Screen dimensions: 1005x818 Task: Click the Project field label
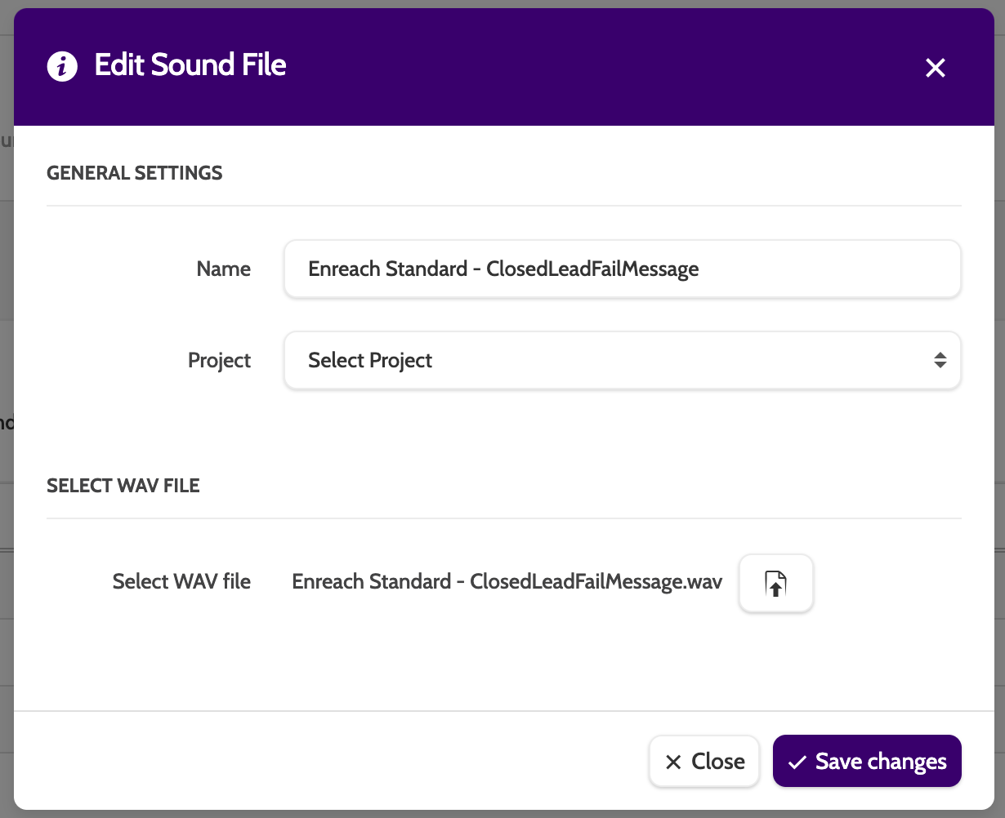click(x=219, y=360)
